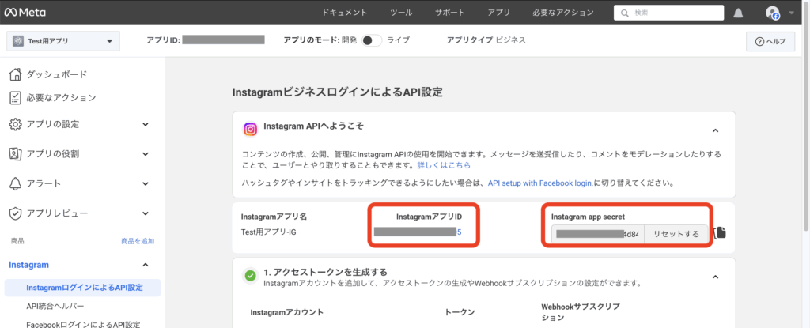
Task: Expand the アプリレビュー section
Action: [146, 213]
